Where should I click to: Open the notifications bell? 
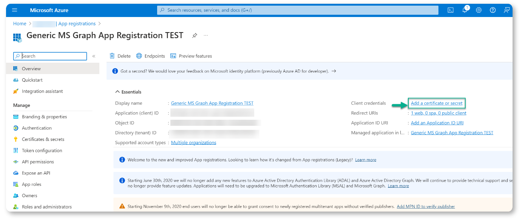[465, 10]
